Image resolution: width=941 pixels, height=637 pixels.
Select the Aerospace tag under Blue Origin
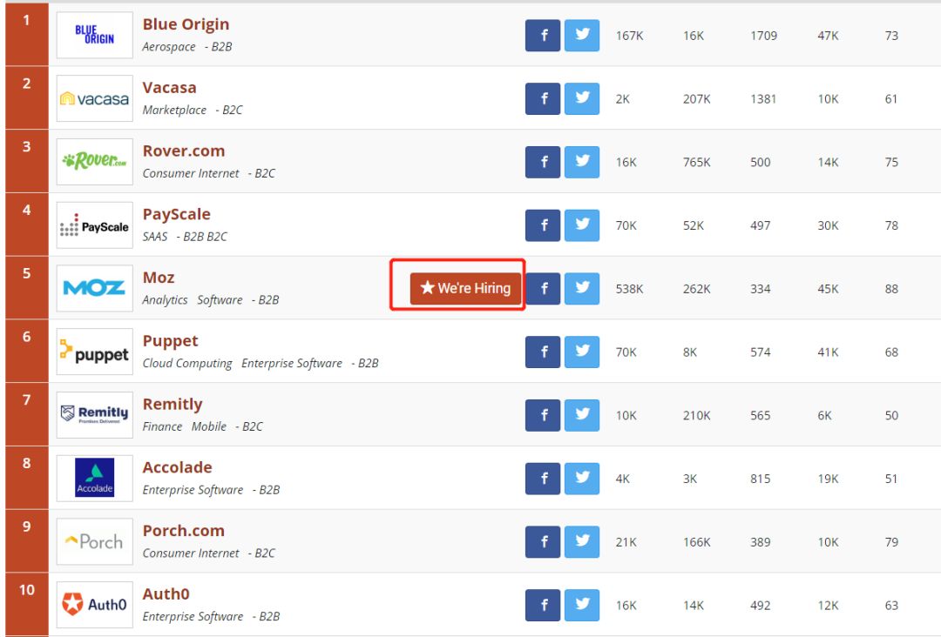(169, 47)
